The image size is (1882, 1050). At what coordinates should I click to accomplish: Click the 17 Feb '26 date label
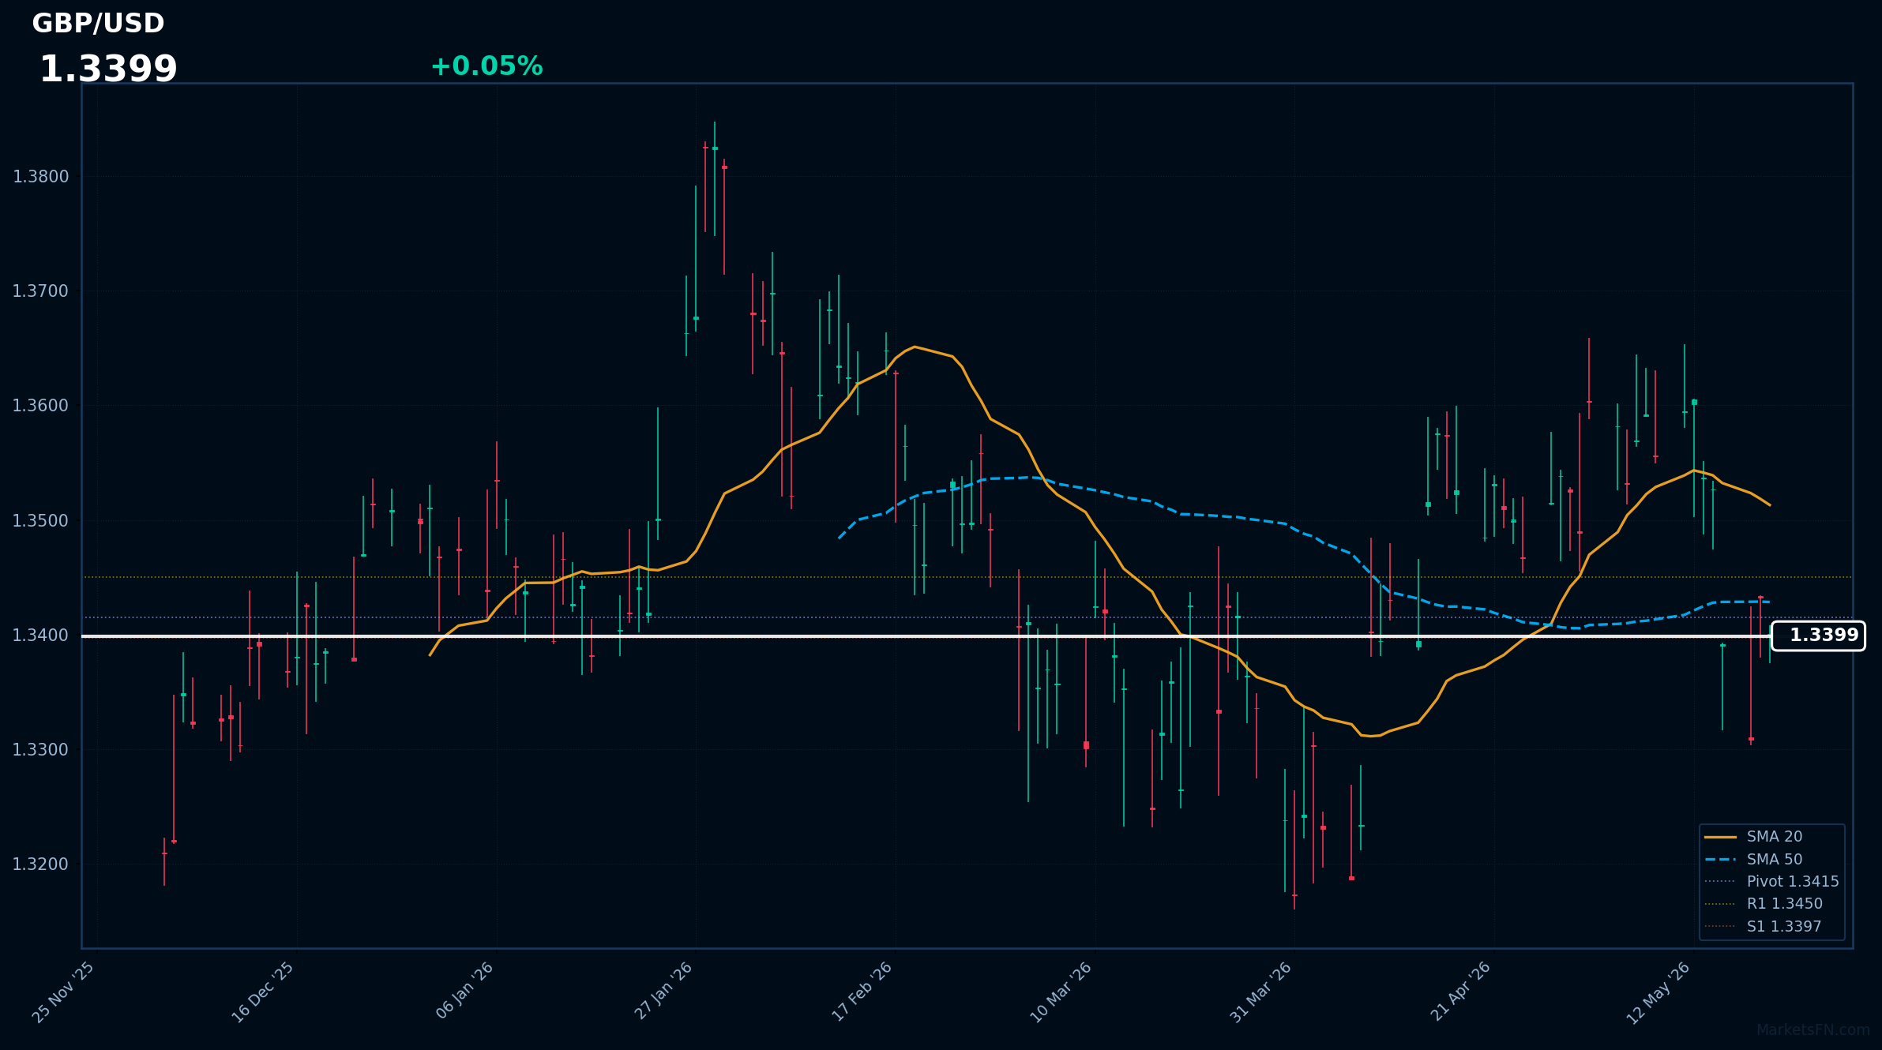point(862,992)
